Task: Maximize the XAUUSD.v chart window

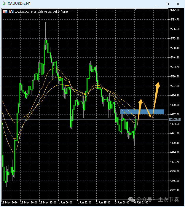Action: [167, 4]
